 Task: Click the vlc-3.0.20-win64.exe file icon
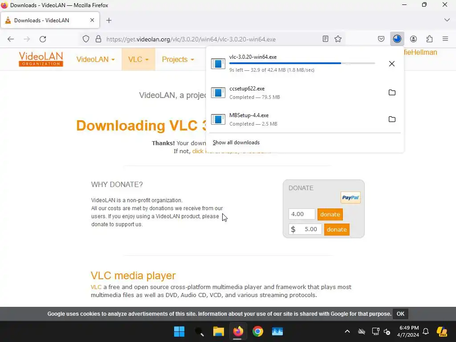tap(218, 63)
